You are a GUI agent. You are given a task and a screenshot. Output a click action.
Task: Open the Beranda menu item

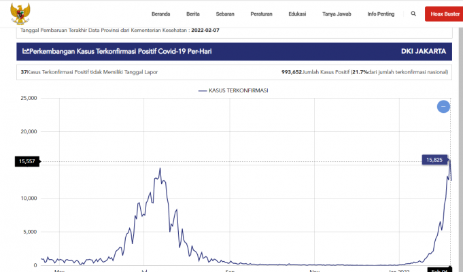[160, 14]
